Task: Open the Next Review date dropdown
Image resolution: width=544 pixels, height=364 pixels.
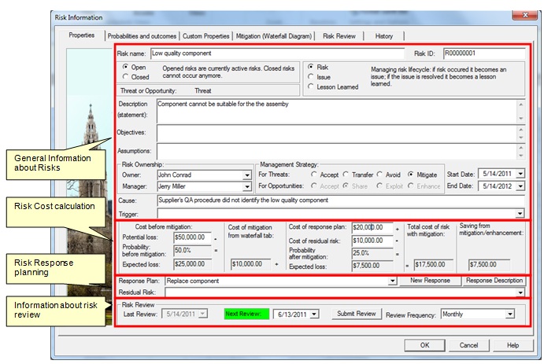Action: pyautogui.click(x=314, y=314)
